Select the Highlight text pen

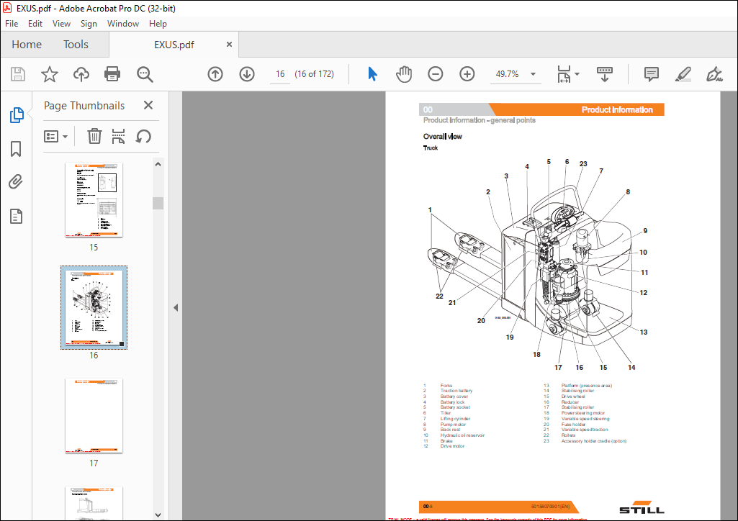[x=683, y=74]
